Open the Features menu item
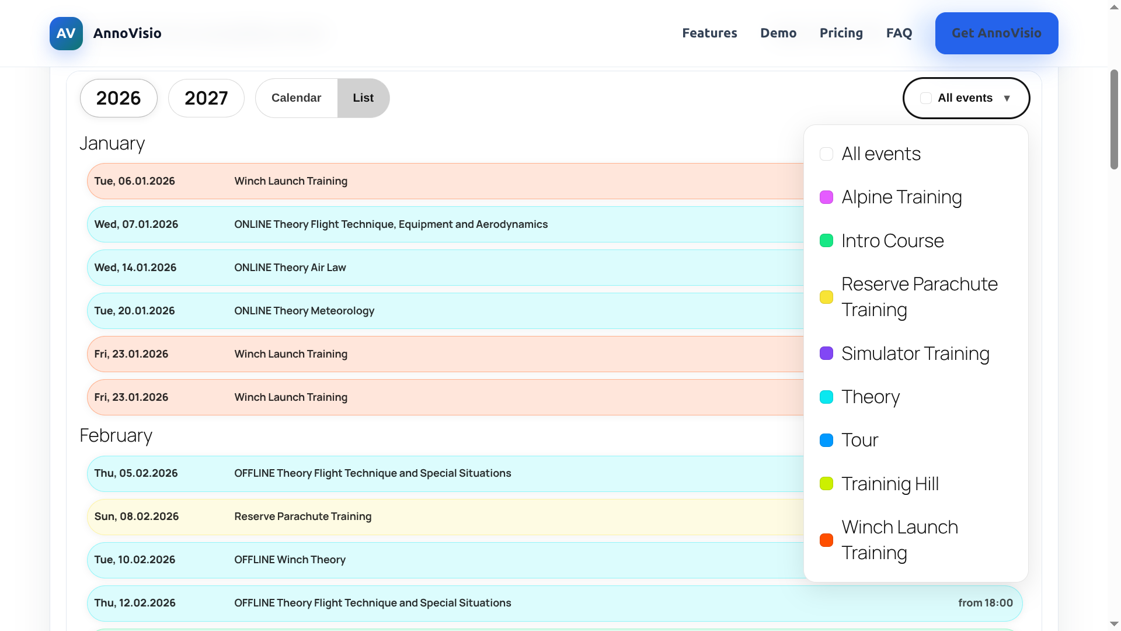Image resolution: width=1121 pixels, height=631 pixels. (x=709, y=33)
